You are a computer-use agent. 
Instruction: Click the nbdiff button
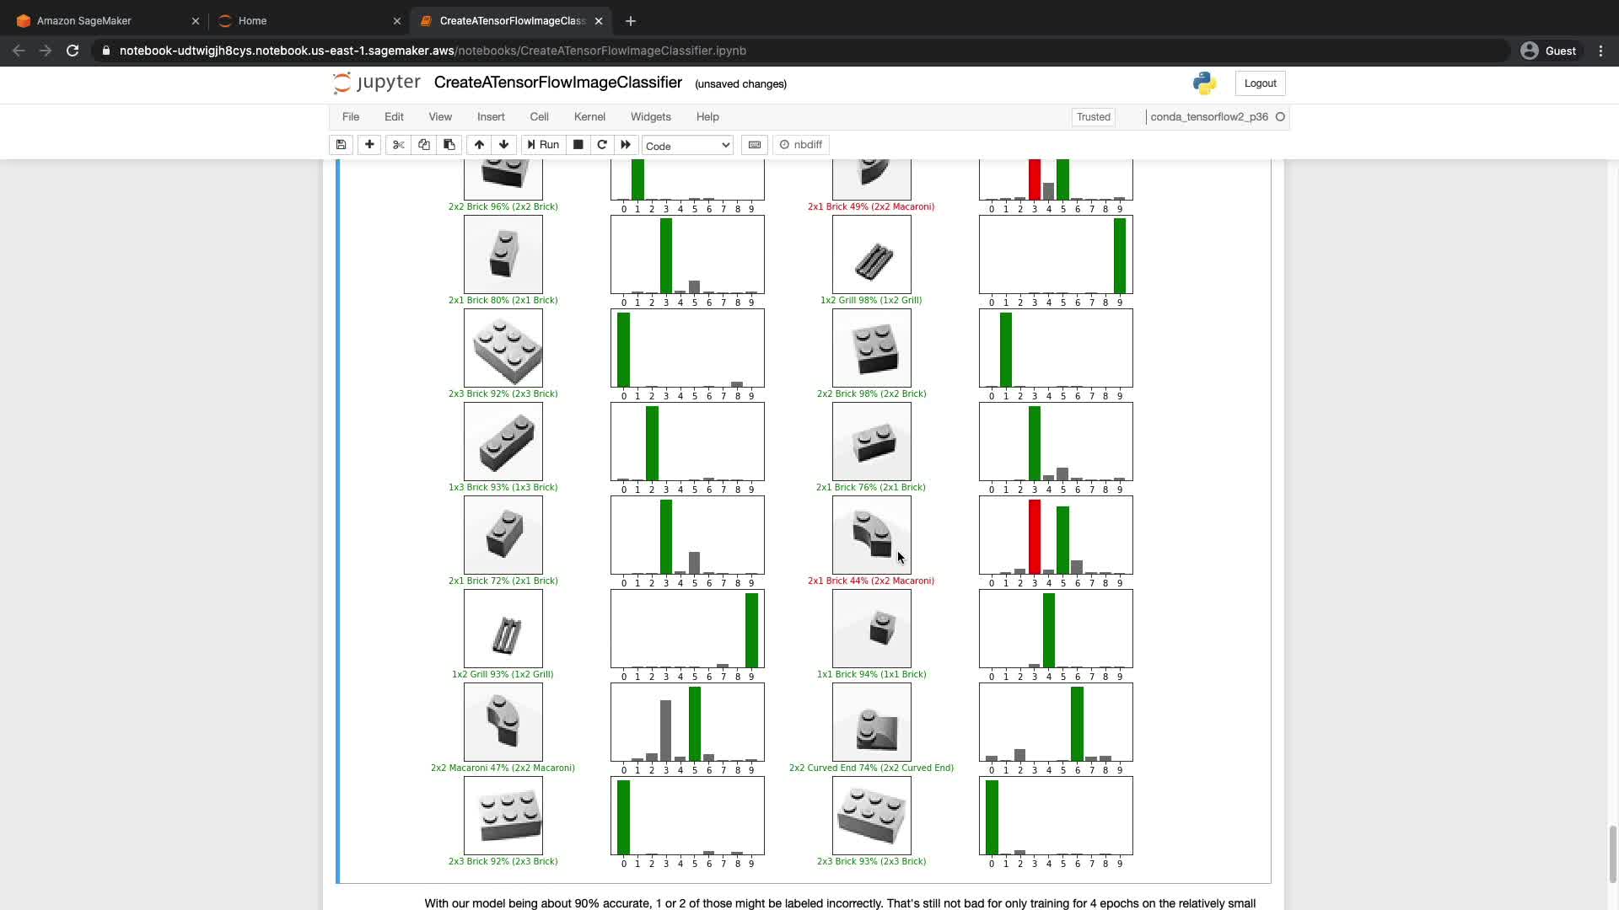[x=801, y=145]
